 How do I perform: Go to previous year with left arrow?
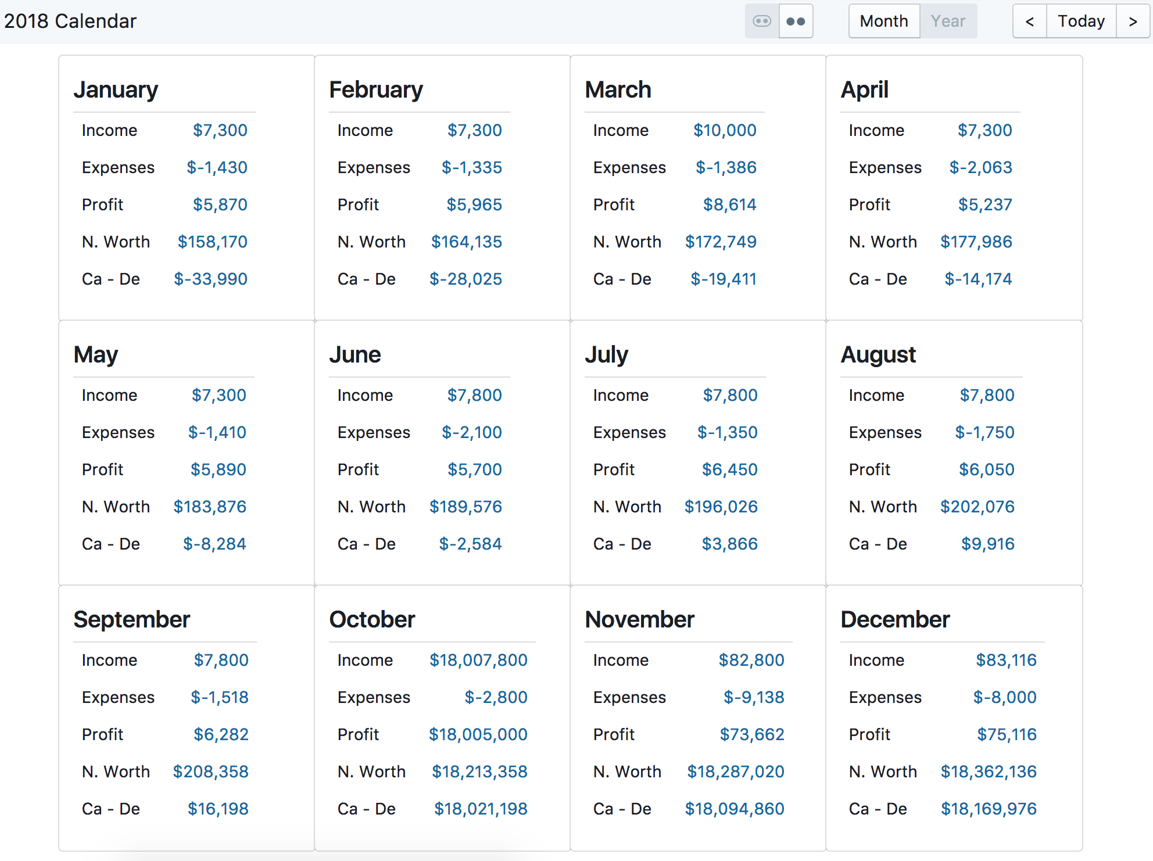click(1029, 21)
